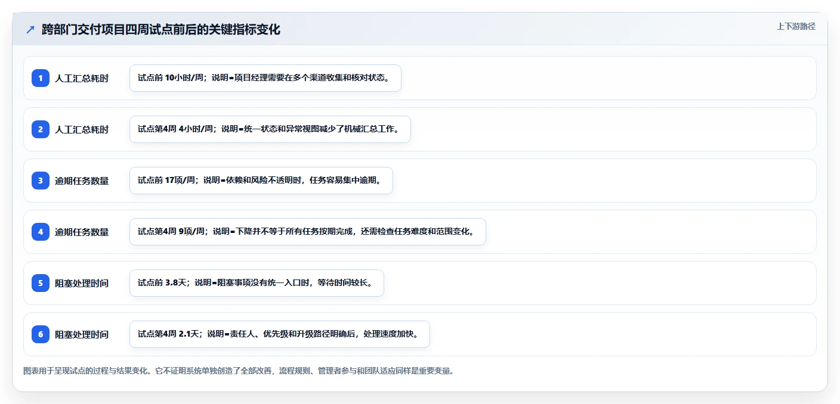Select the blue number 3 badge
The image size is (840, 404).
point(41,181)
